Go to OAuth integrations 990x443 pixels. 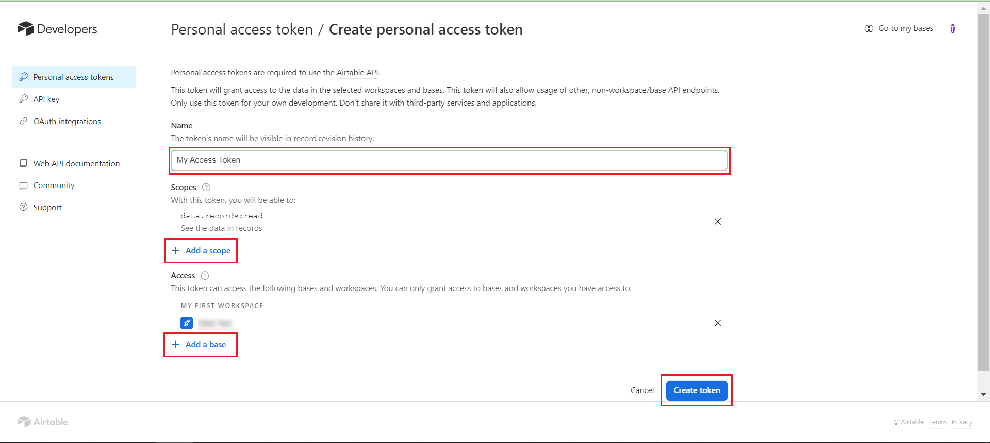[67, 122]
